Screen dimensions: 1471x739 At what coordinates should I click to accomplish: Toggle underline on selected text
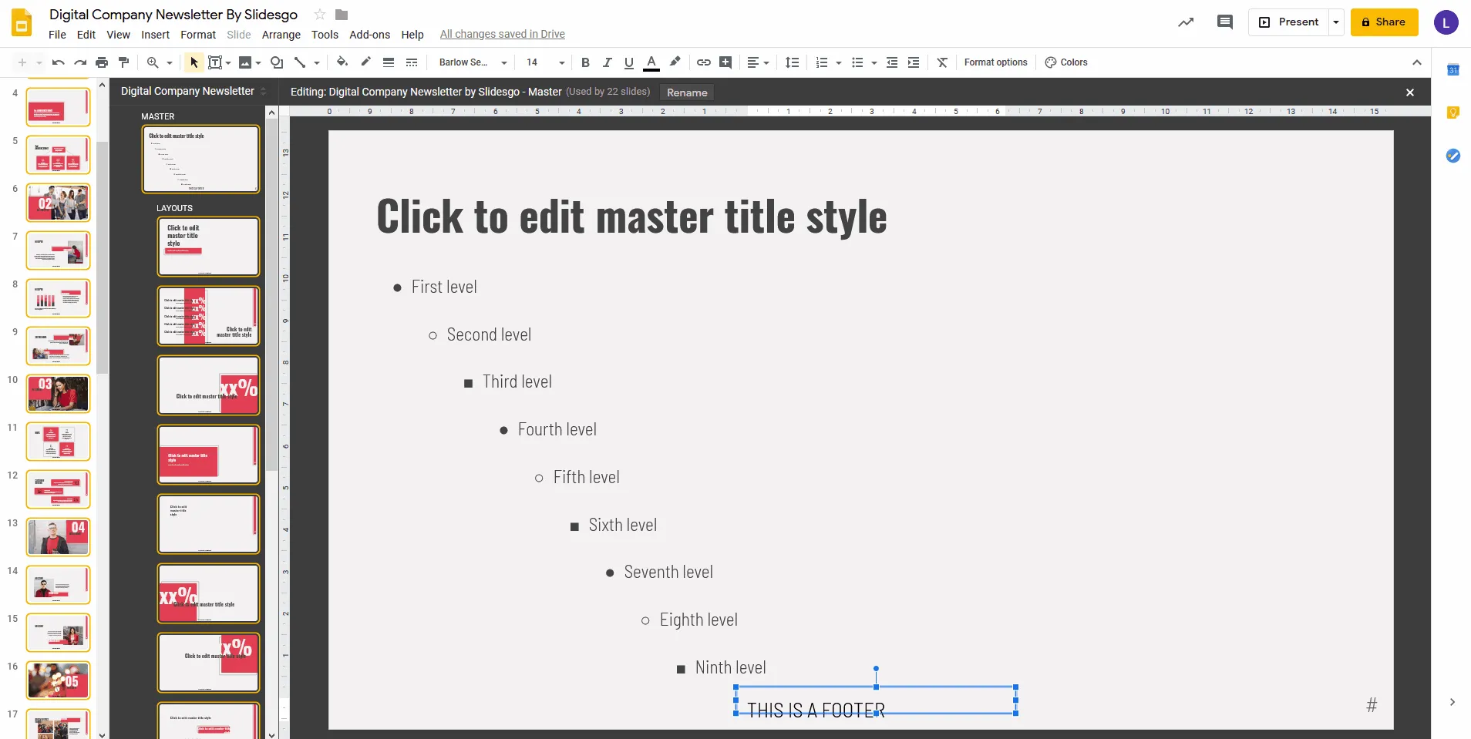click(629, 62)
